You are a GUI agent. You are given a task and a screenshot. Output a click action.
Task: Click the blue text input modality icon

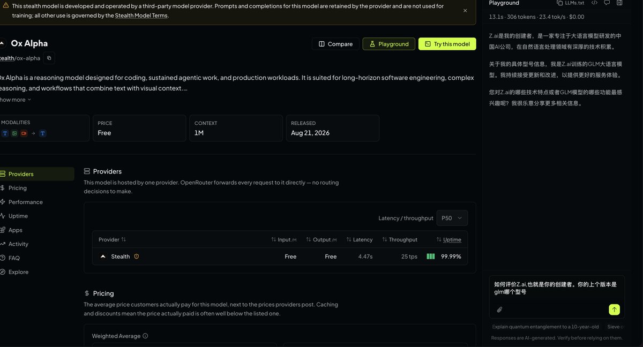click(5, 133)
